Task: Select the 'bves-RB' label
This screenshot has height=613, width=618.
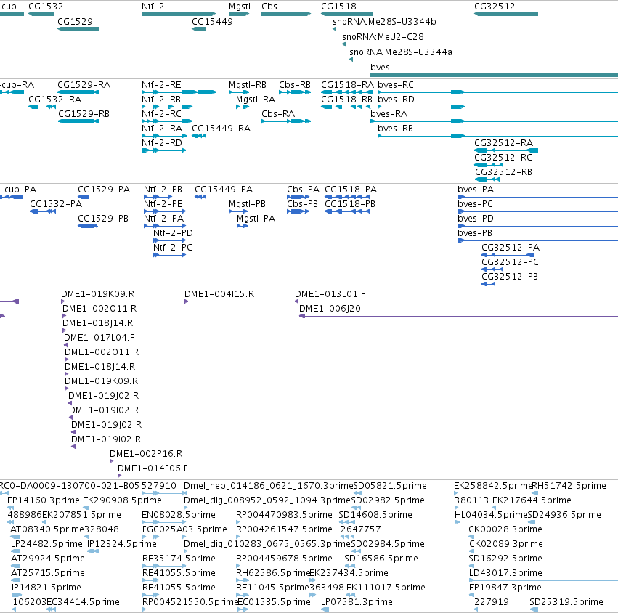Action: click(x=395, y=129)
